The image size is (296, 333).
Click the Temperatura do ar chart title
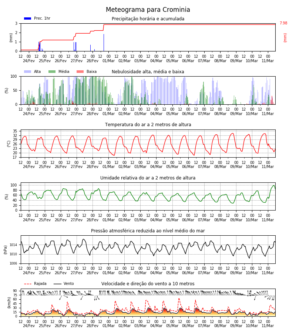click(x=148, y=125)
